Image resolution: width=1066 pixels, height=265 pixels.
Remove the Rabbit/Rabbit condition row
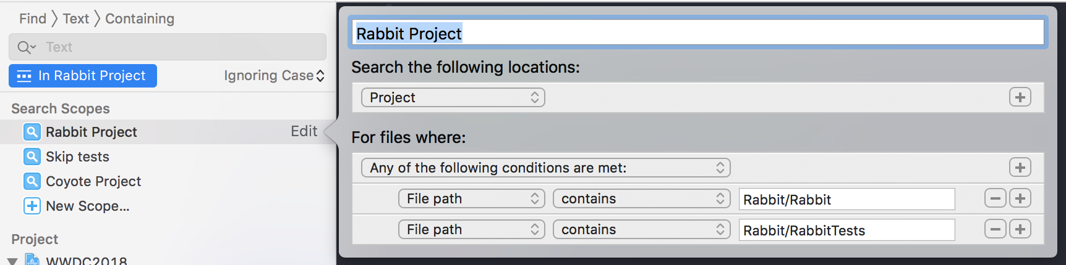[x=995, y=198]
